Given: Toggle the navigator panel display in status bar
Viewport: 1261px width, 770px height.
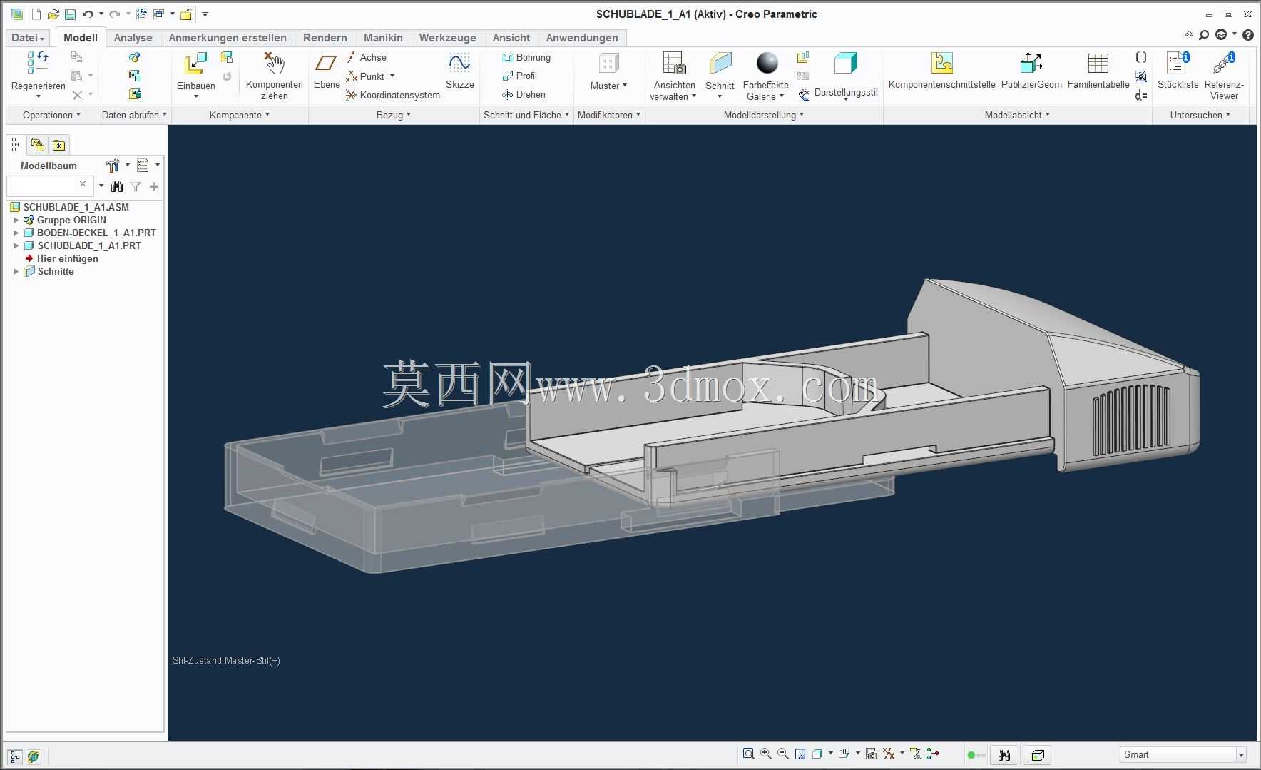Looking at the screenshot, I should click(15, 756).
